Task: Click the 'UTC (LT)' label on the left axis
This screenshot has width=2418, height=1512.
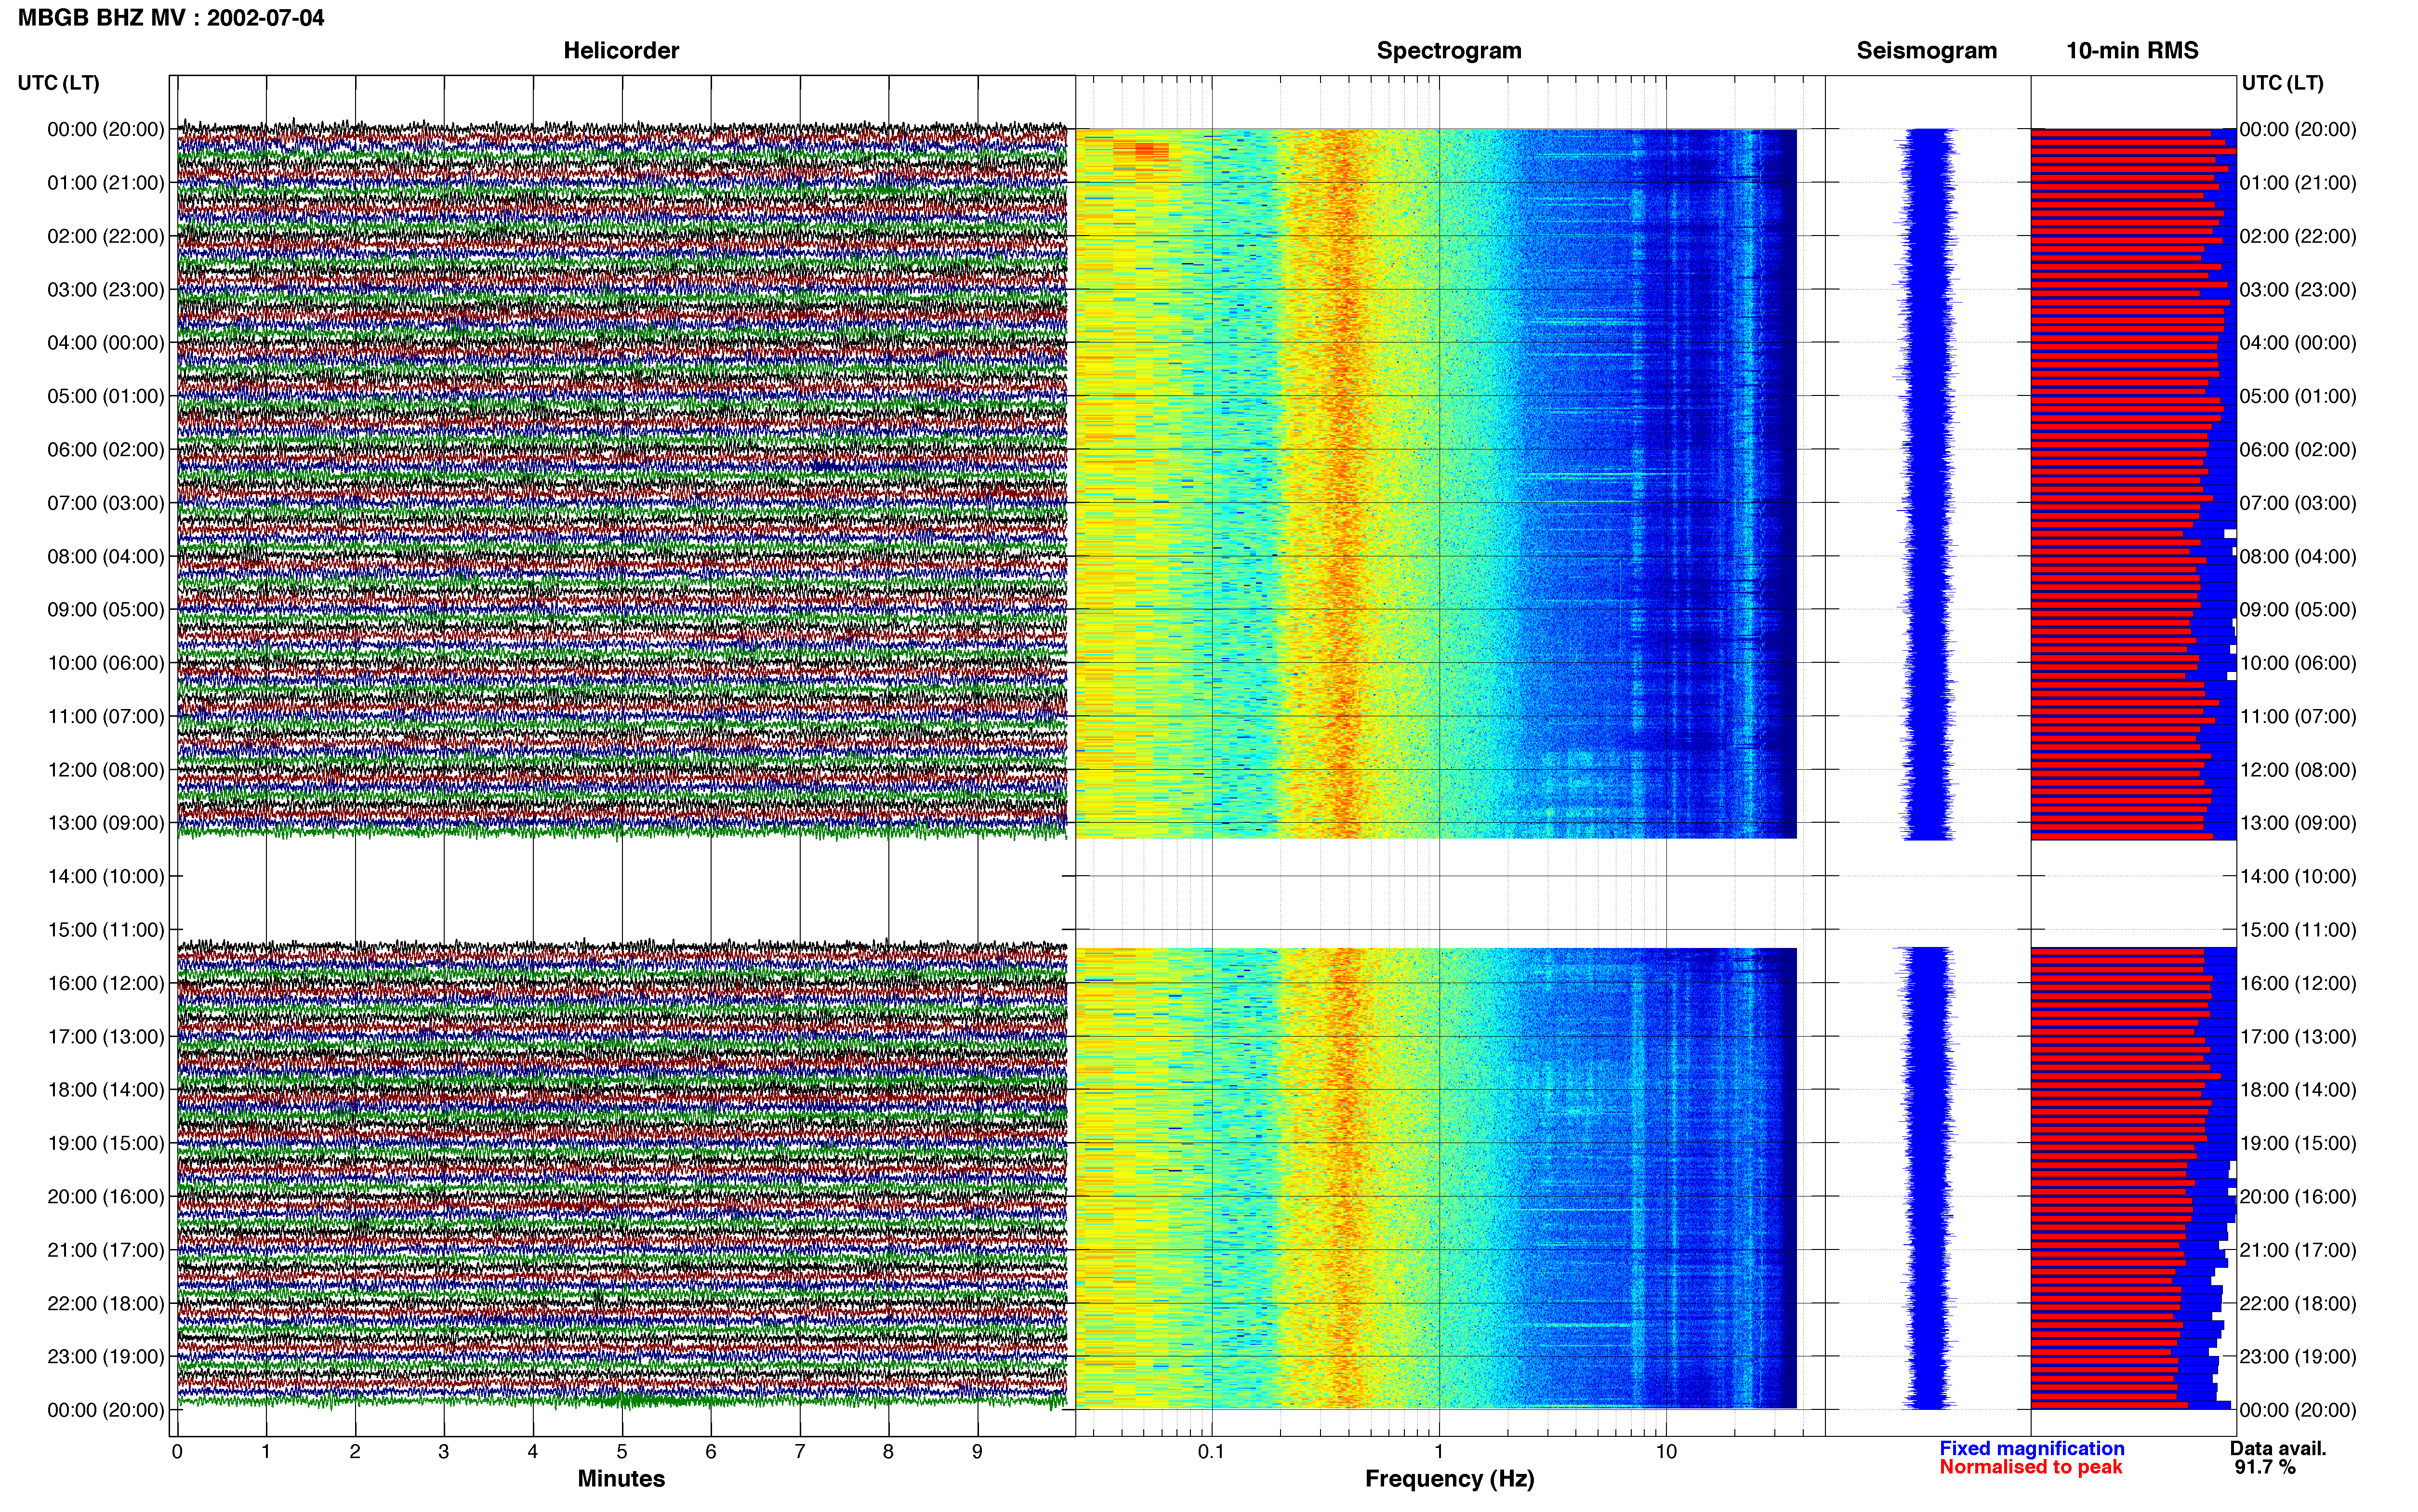Action: click(x=59, y=83)
